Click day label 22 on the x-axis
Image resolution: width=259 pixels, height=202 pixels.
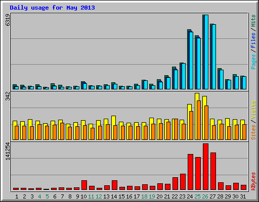pos(175,196)
